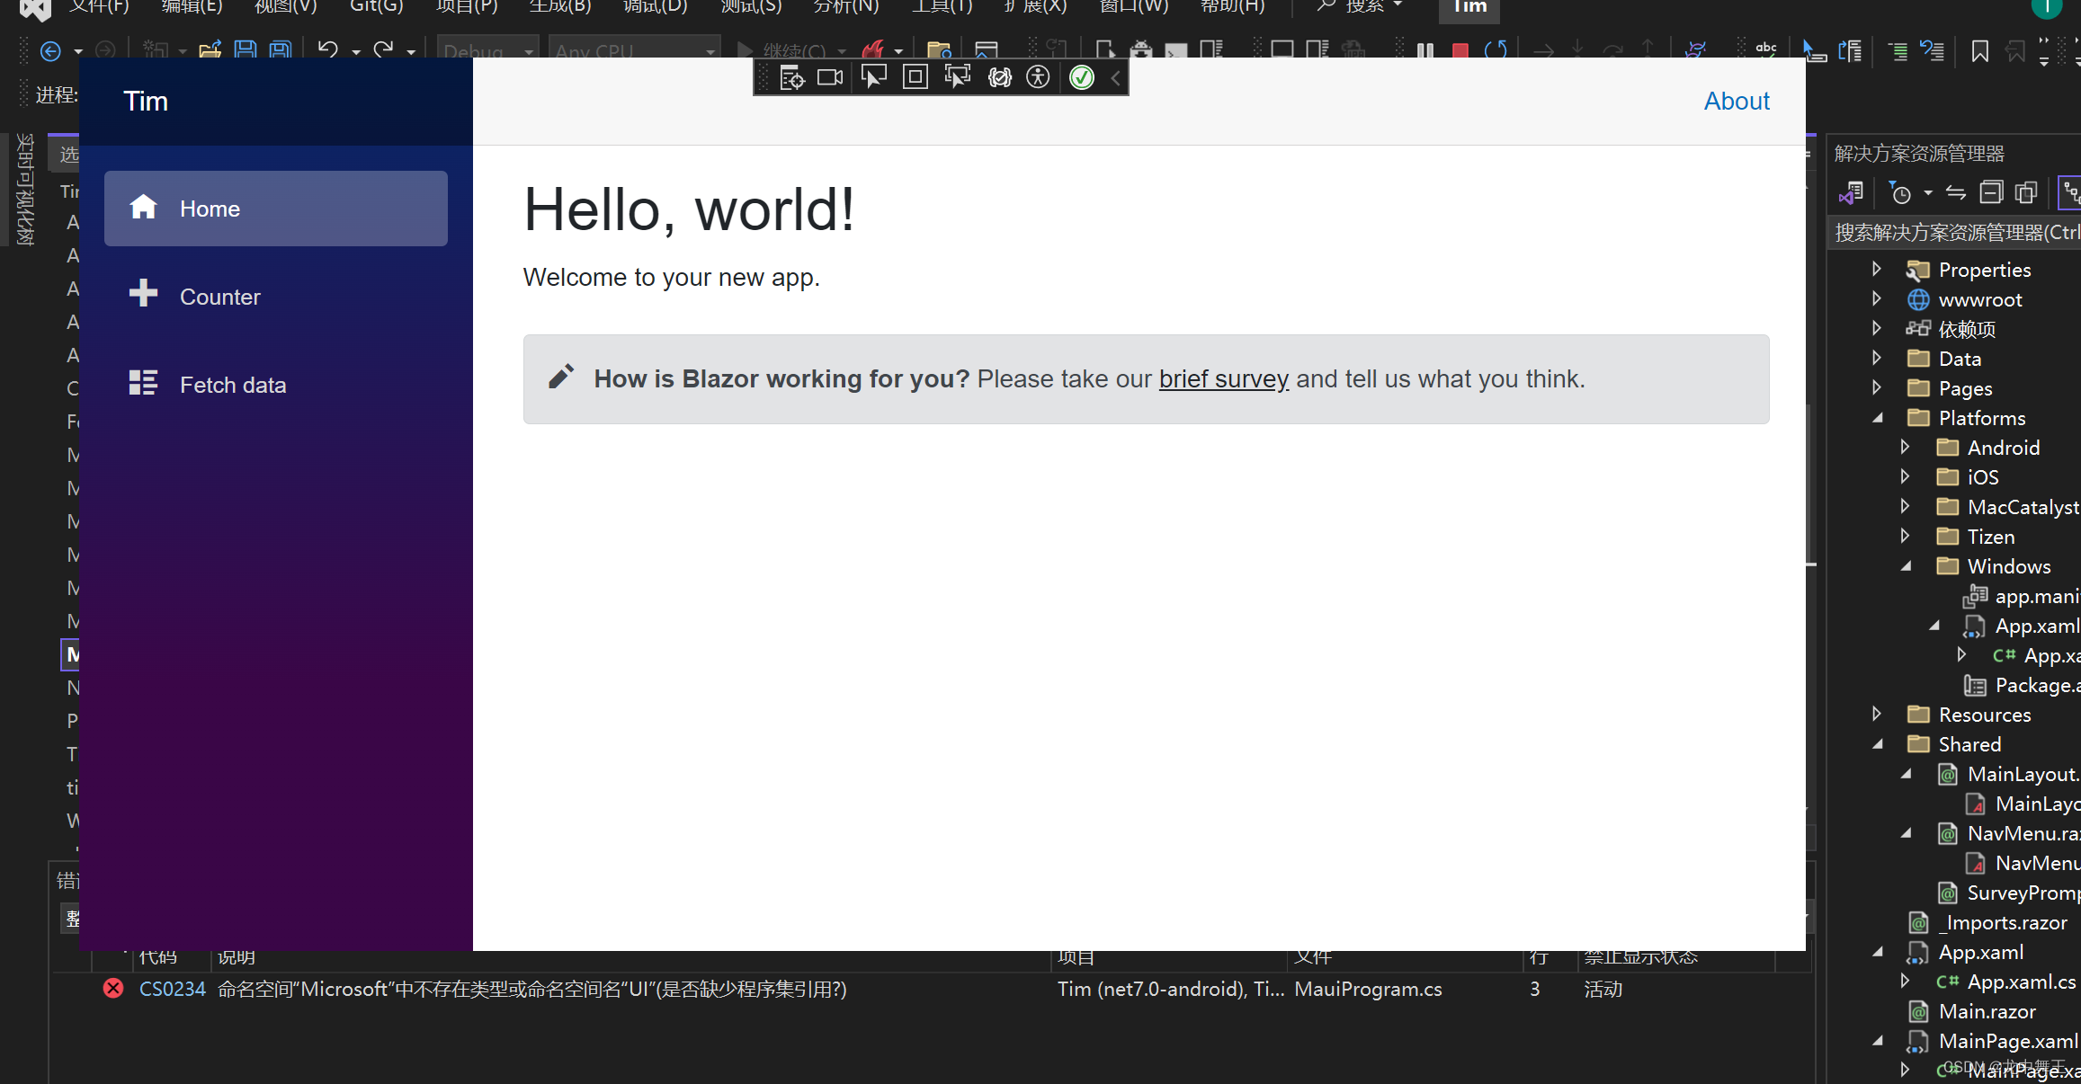
Task: Click the brief survey hyperlink
Action: (1222, 378)
